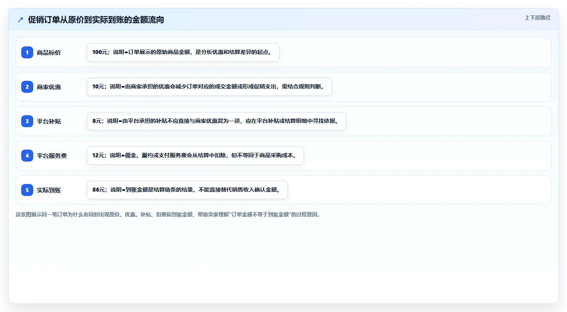The width and height of the screenshot is (567, 312).
Task: Click the 100元 description box
Action: (183, 52)
